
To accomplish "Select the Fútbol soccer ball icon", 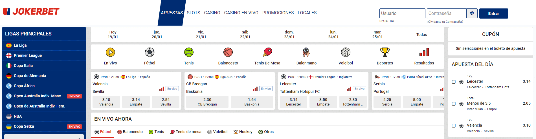I will [150, 52].
